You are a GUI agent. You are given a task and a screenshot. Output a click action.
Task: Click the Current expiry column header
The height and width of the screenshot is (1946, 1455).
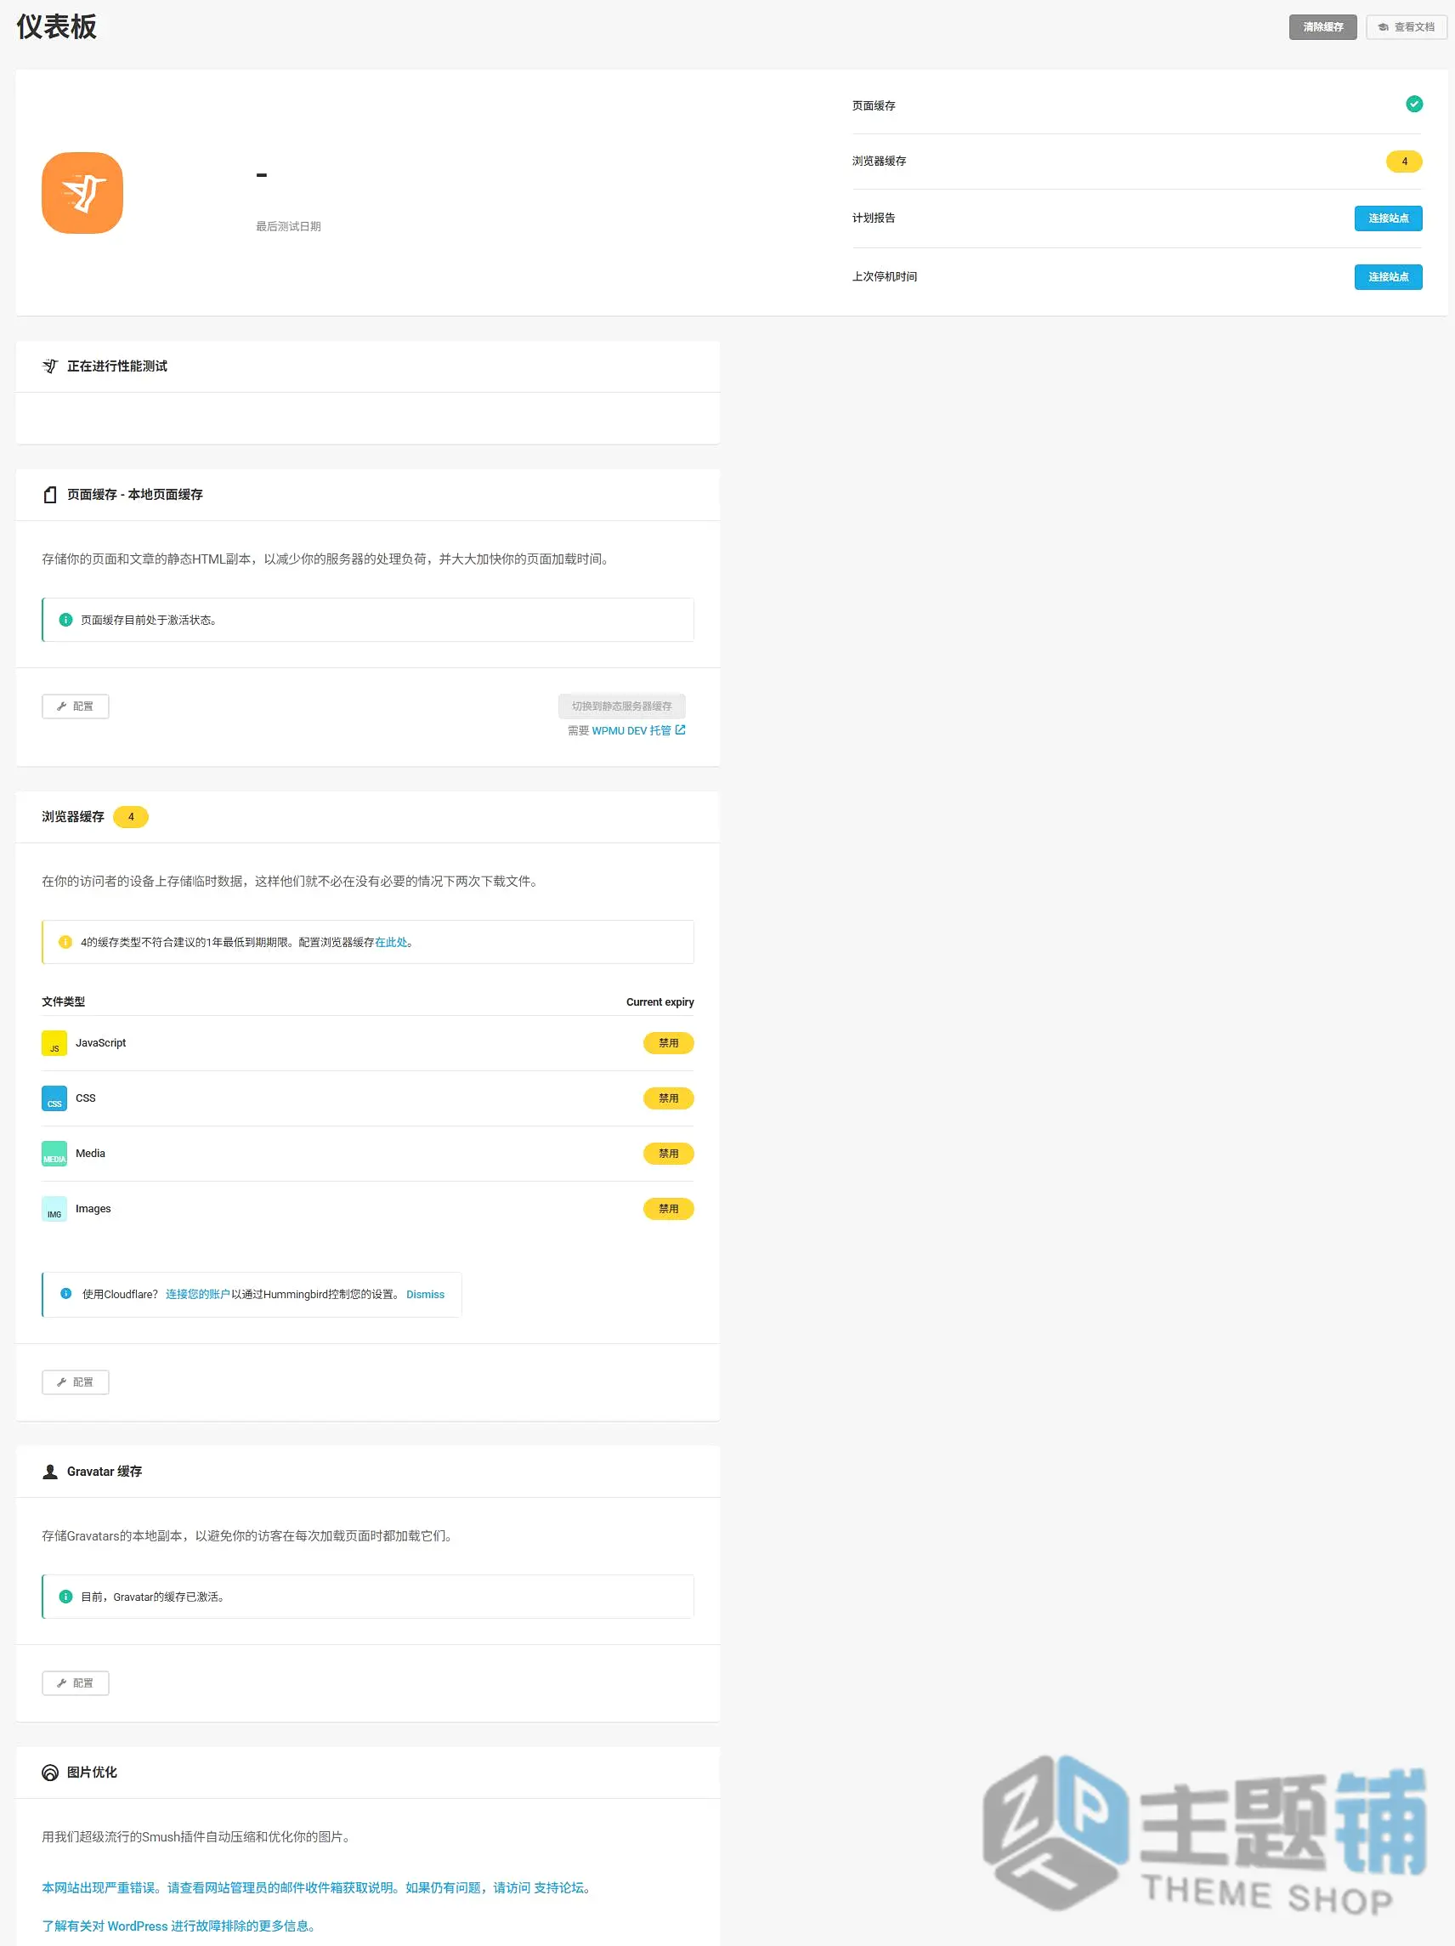pyautogui.click(x=660, y=1002)
